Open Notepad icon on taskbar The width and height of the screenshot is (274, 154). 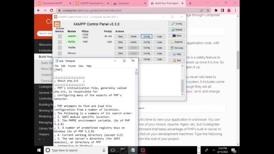133,150
